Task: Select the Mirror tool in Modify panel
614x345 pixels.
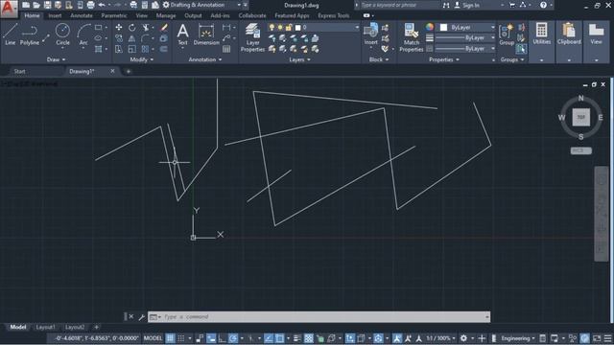Action: [x=132, y=38]
